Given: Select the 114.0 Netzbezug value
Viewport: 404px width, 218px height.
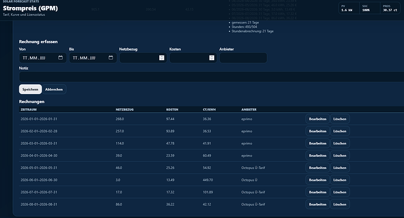Looking at the screenshot, I should (x=119, y=143).
